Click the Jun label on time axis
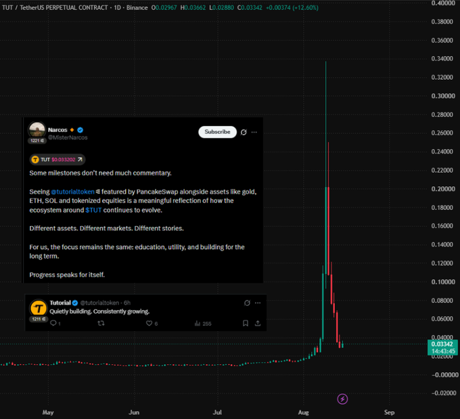The width and height of the screenshot is (460, 419). (x=134, y=412)
